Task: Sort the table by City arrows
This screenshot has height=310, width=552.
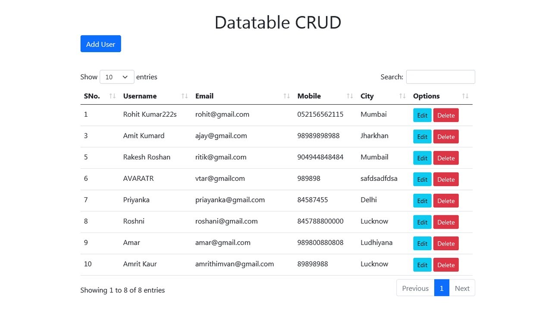Action: tap(402, 96)
